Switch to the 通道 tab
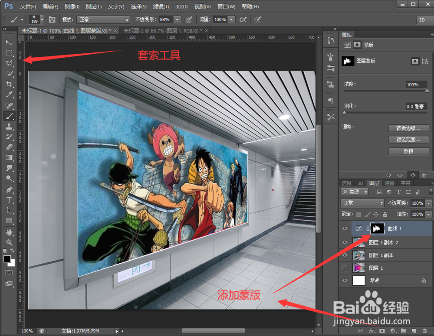The height and width of the screenshot is (336, 434). [x=389, y=183]
